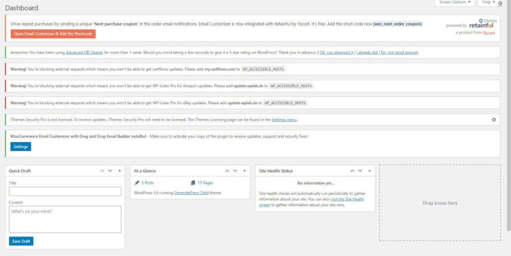Click the my.cartflows.com host text
Viewport: 511px width, 256px height.
pyautogui.click(x=220, y=69)
